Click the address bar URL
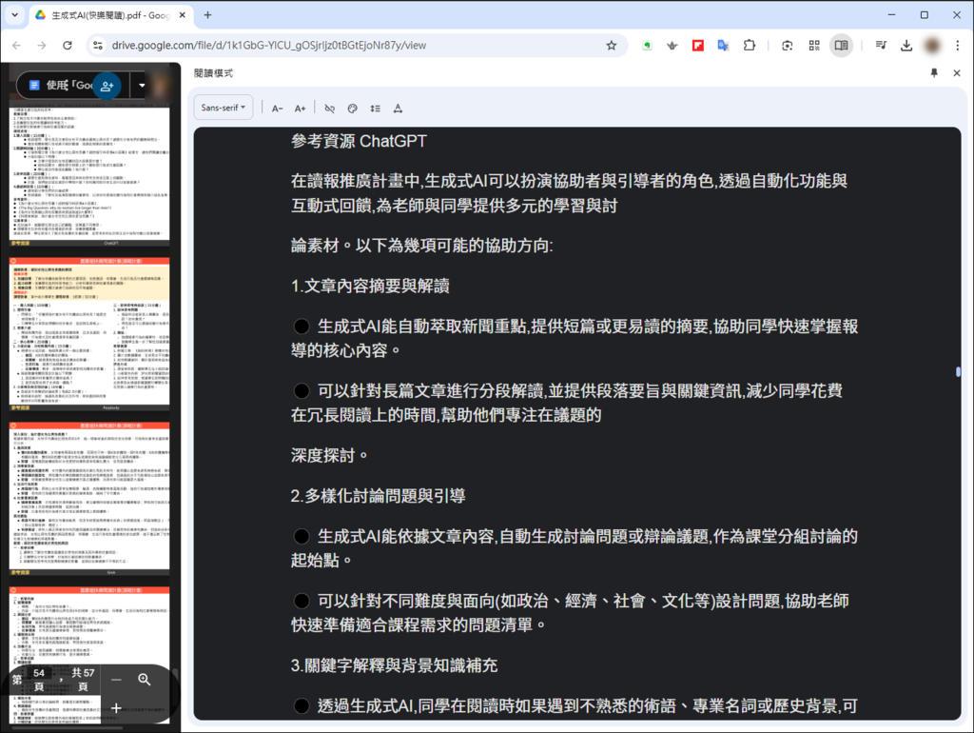Image resolution: width=974 pixels, height=733 pixels. [x=268, y=46]
